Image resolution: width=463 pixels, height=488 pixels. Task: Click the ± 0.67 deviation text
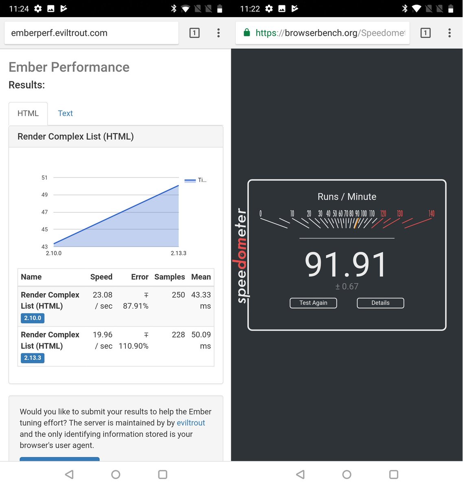(347, 286)
